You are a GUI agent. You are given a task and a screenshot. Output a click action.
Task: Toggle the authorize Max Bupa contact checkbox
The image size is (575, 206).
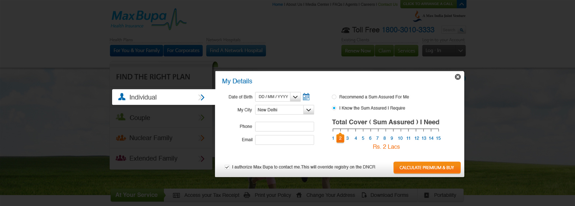(227, 167)
